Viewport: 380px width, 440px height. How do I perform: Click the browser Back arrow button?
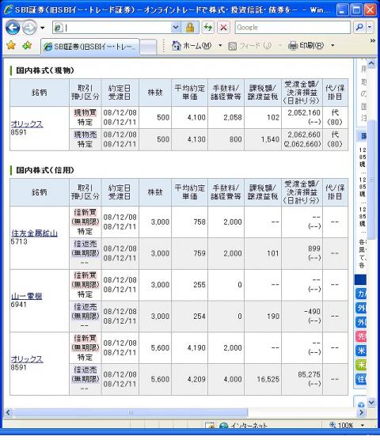click(x=13, y=28)
